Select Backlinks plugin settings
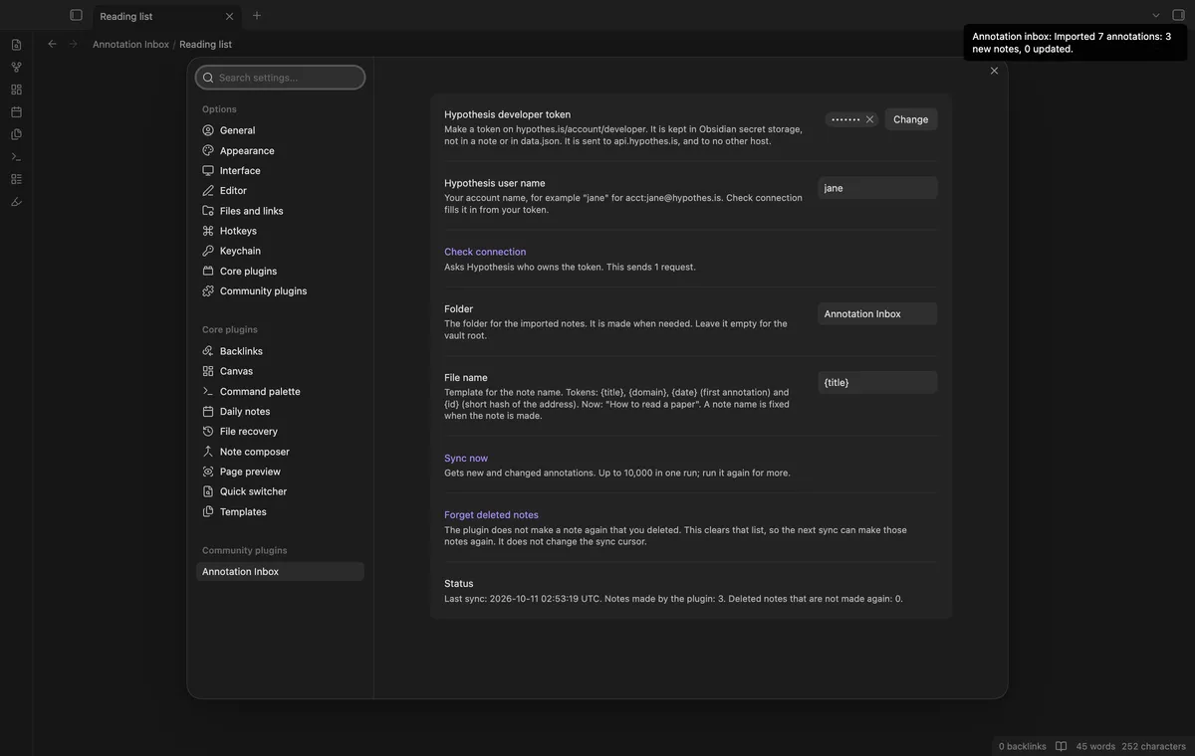The image size is (1195, 756). point(281,351)
